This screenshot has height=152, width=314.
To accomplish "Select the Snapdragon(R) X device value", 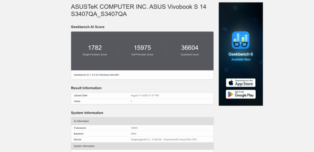I will [x=164, y=140].
